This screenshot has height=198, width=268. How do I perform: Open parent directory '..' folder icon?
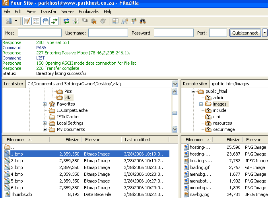(x=7, y=147)
